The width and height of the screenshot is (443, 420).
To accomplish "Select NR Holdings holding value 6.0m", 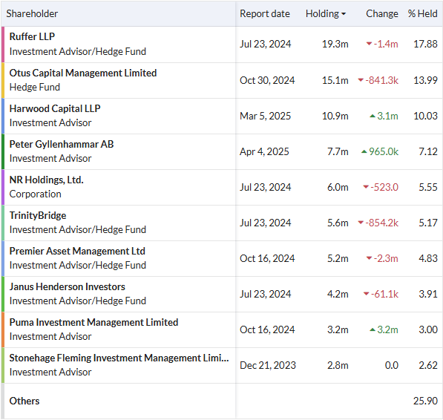I will tap(338, 187).
